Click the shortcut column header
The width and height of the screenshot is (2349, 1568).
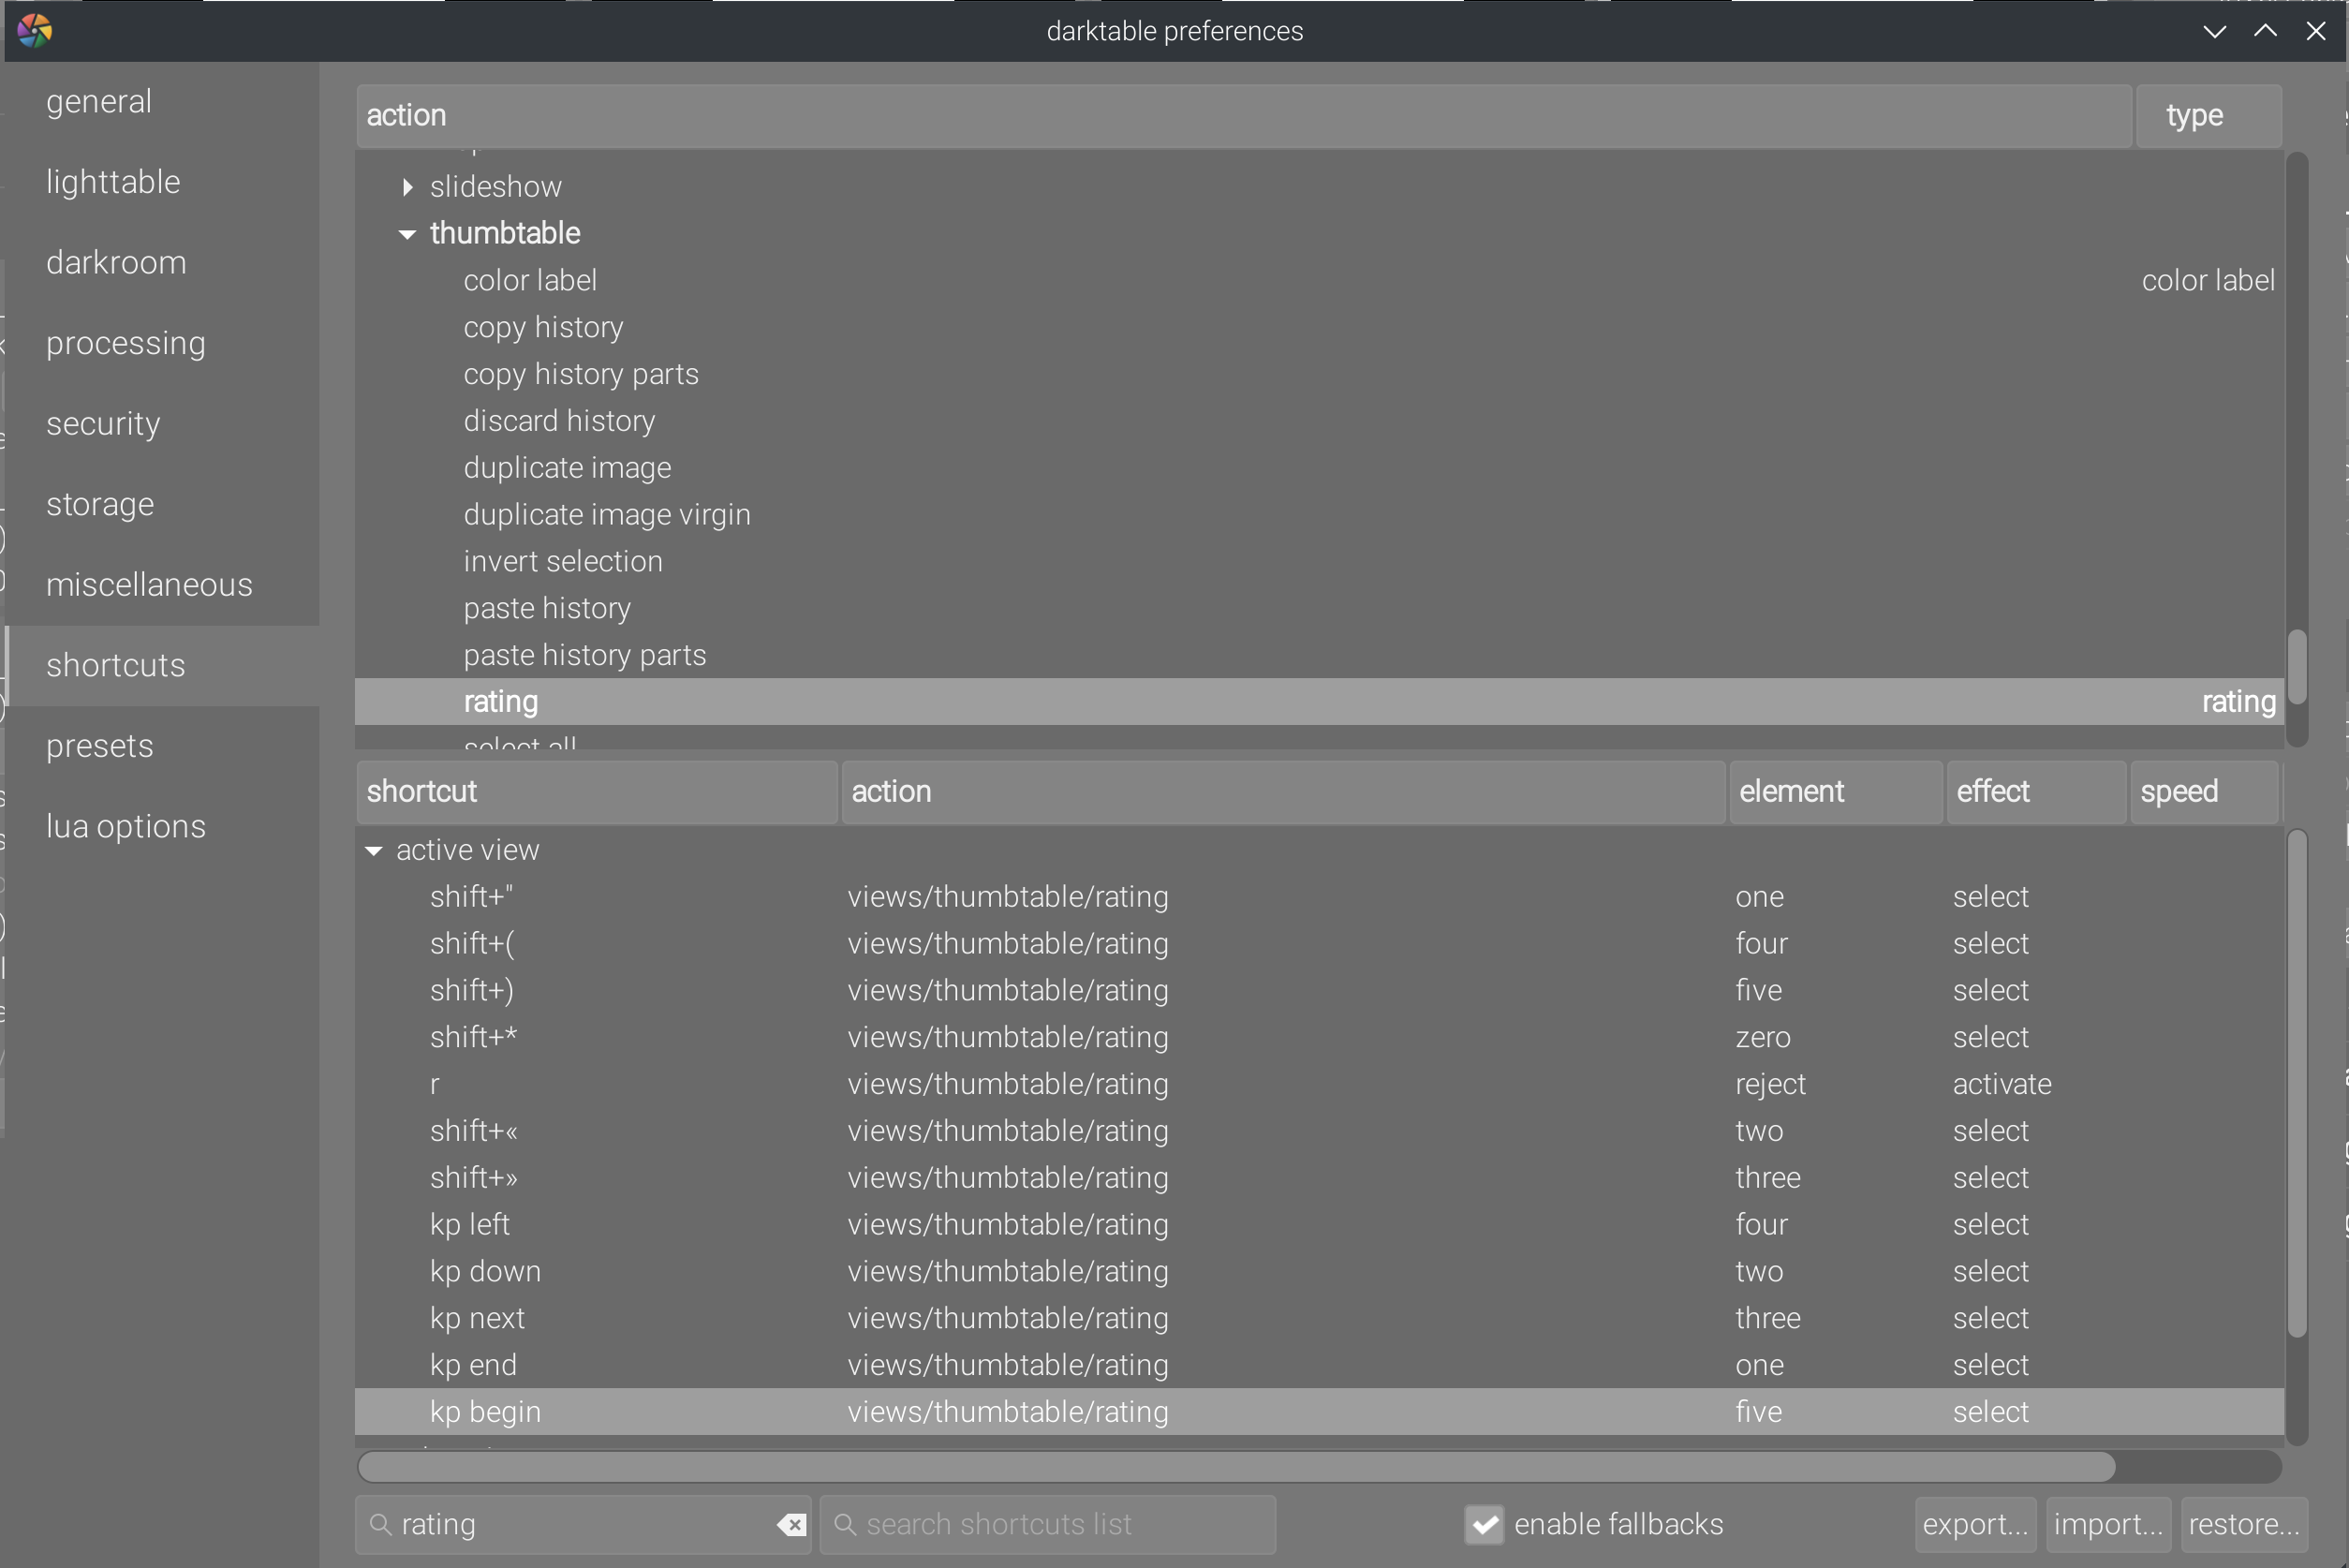coord(597,792)
